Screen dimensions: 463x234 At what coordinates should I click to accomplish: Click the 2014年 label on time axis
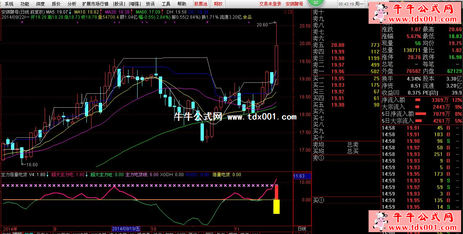tap(10, 229)
